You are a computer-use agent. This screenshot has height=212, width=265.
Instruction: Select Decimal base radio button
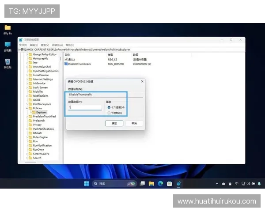(x=109, y=113)
